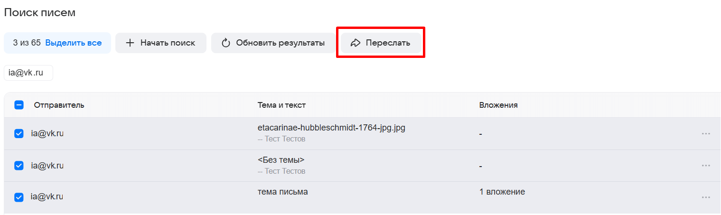Click the plus icon to start search
The image size is (721, 215).
pyautogui.click(x=130, y=43)
